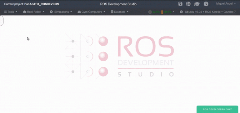Click the ROS Development Studio header title
The height and width of the screenshot is (113, 240).
point(118,4)
